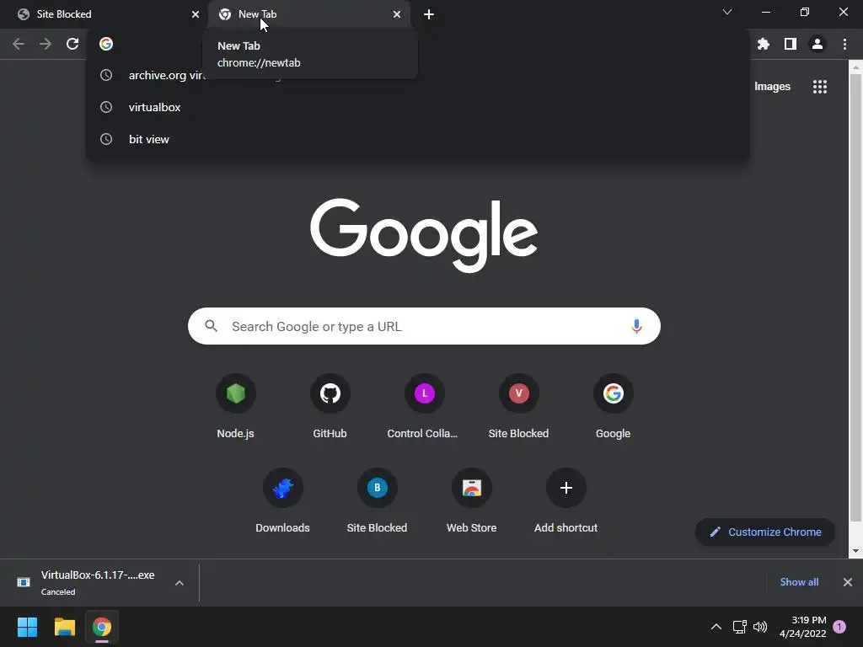The image size is (863, 647).
Task: Go back with the browser back arrow
Action: coord(19,44)
